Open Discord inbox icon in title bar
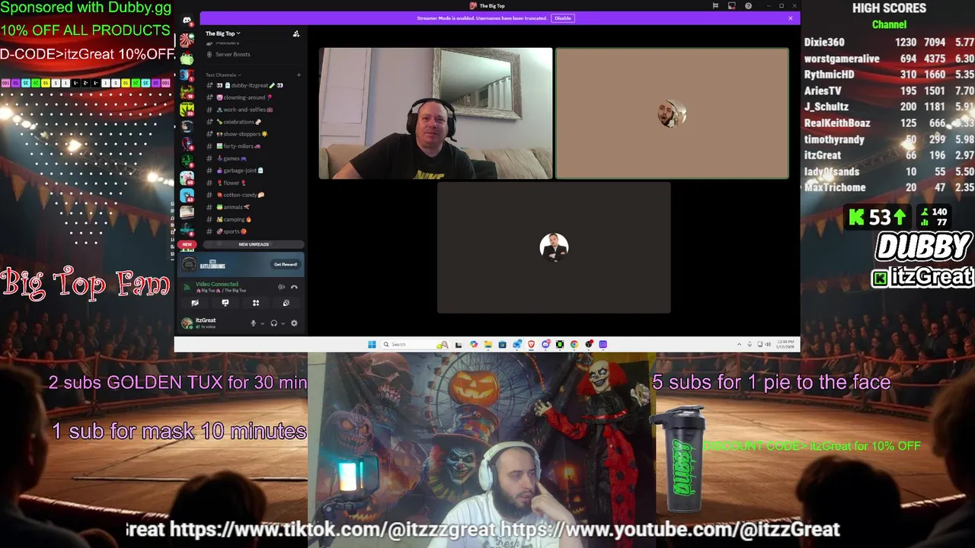Screen dimensions: 975x548 point(732,5)
